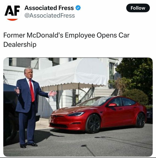Click the red arc under AF logo

(x=12, y=19)
